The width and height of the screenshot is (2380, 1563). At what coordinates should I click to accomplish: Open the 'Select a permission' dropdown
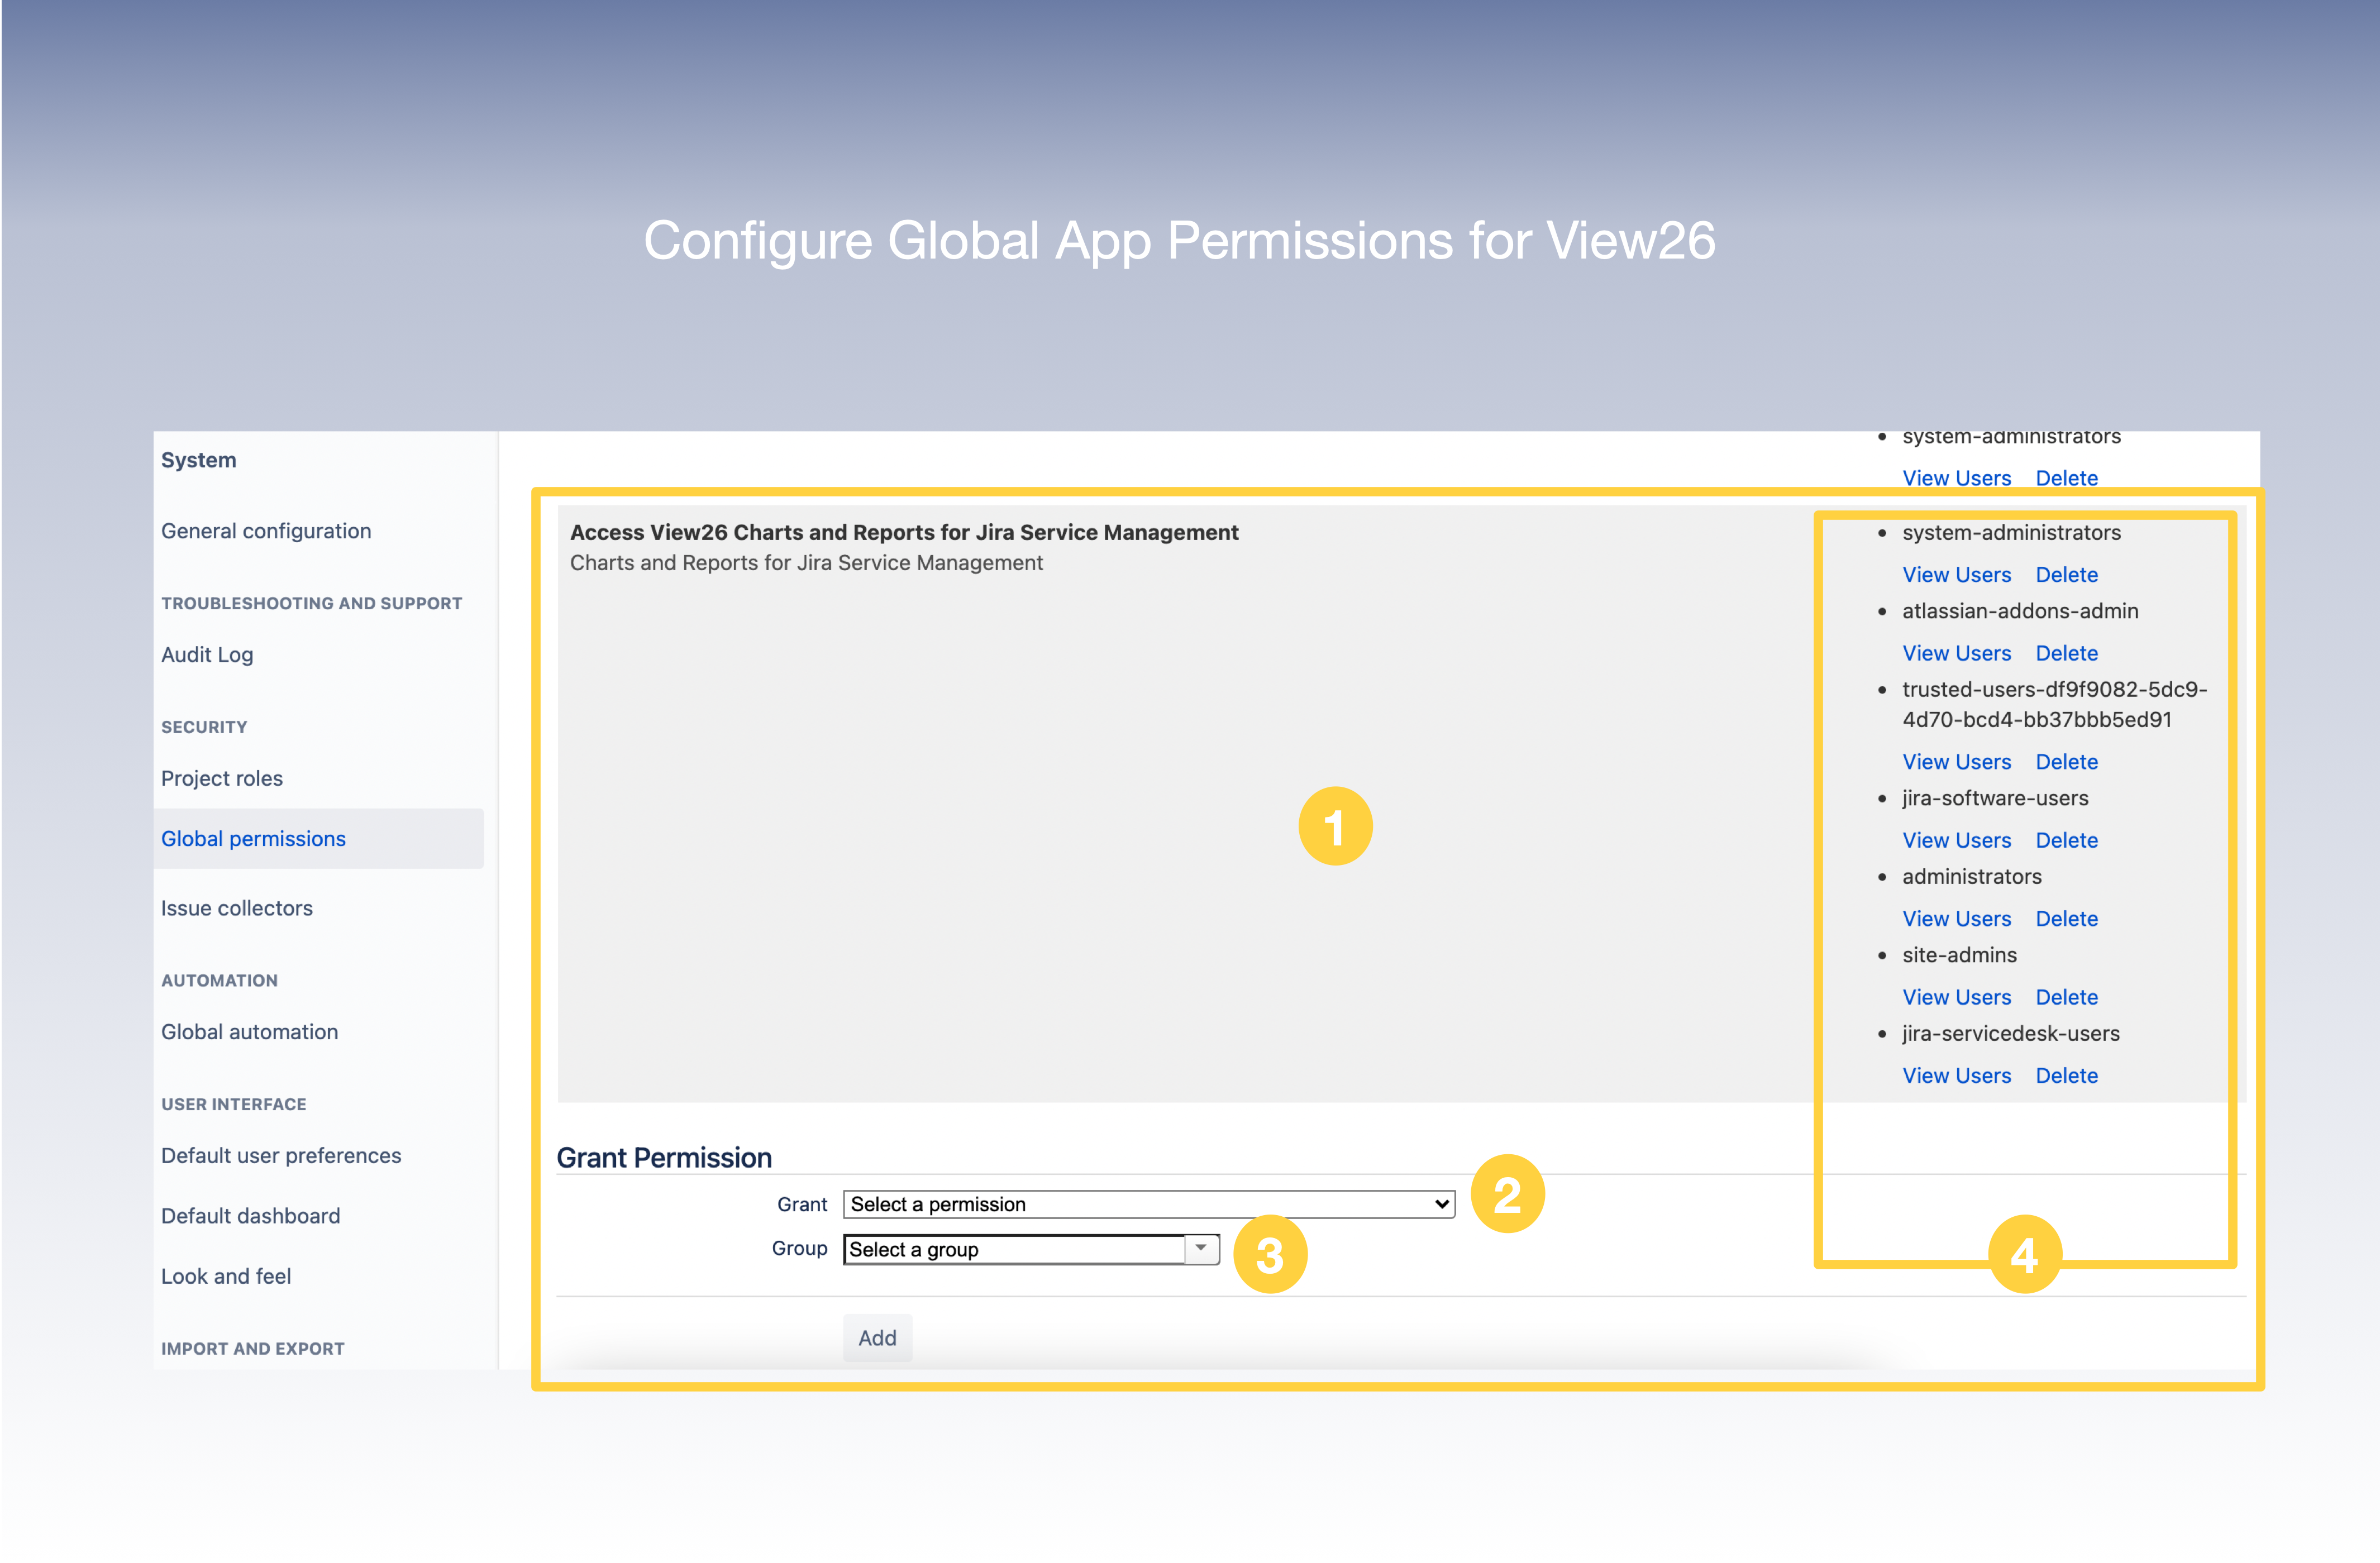[1148, 1204]
